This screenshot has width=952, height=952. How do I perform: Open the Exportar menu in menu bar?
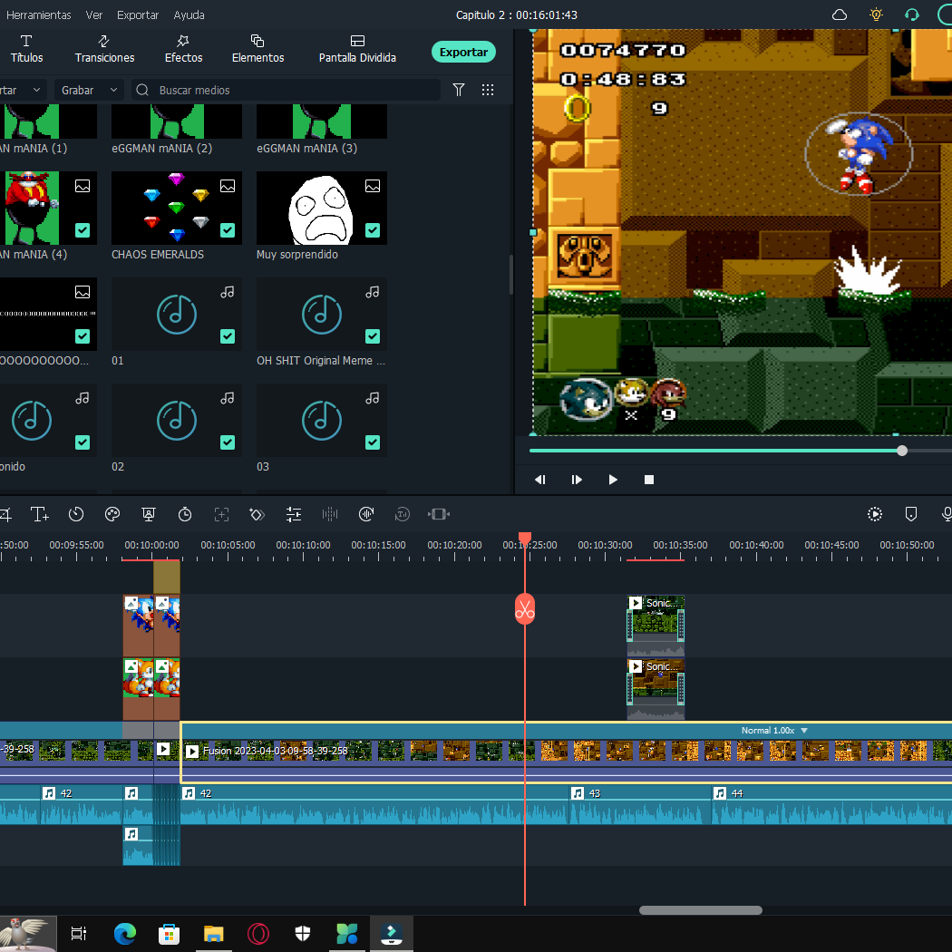point(138,15)
